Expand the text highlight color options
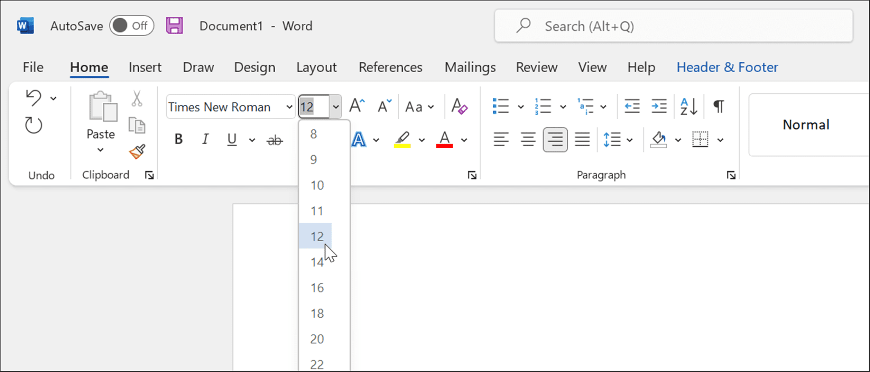The height and width of the screenshot is (372, 870). pyautogui.click(x=421, y=139)
